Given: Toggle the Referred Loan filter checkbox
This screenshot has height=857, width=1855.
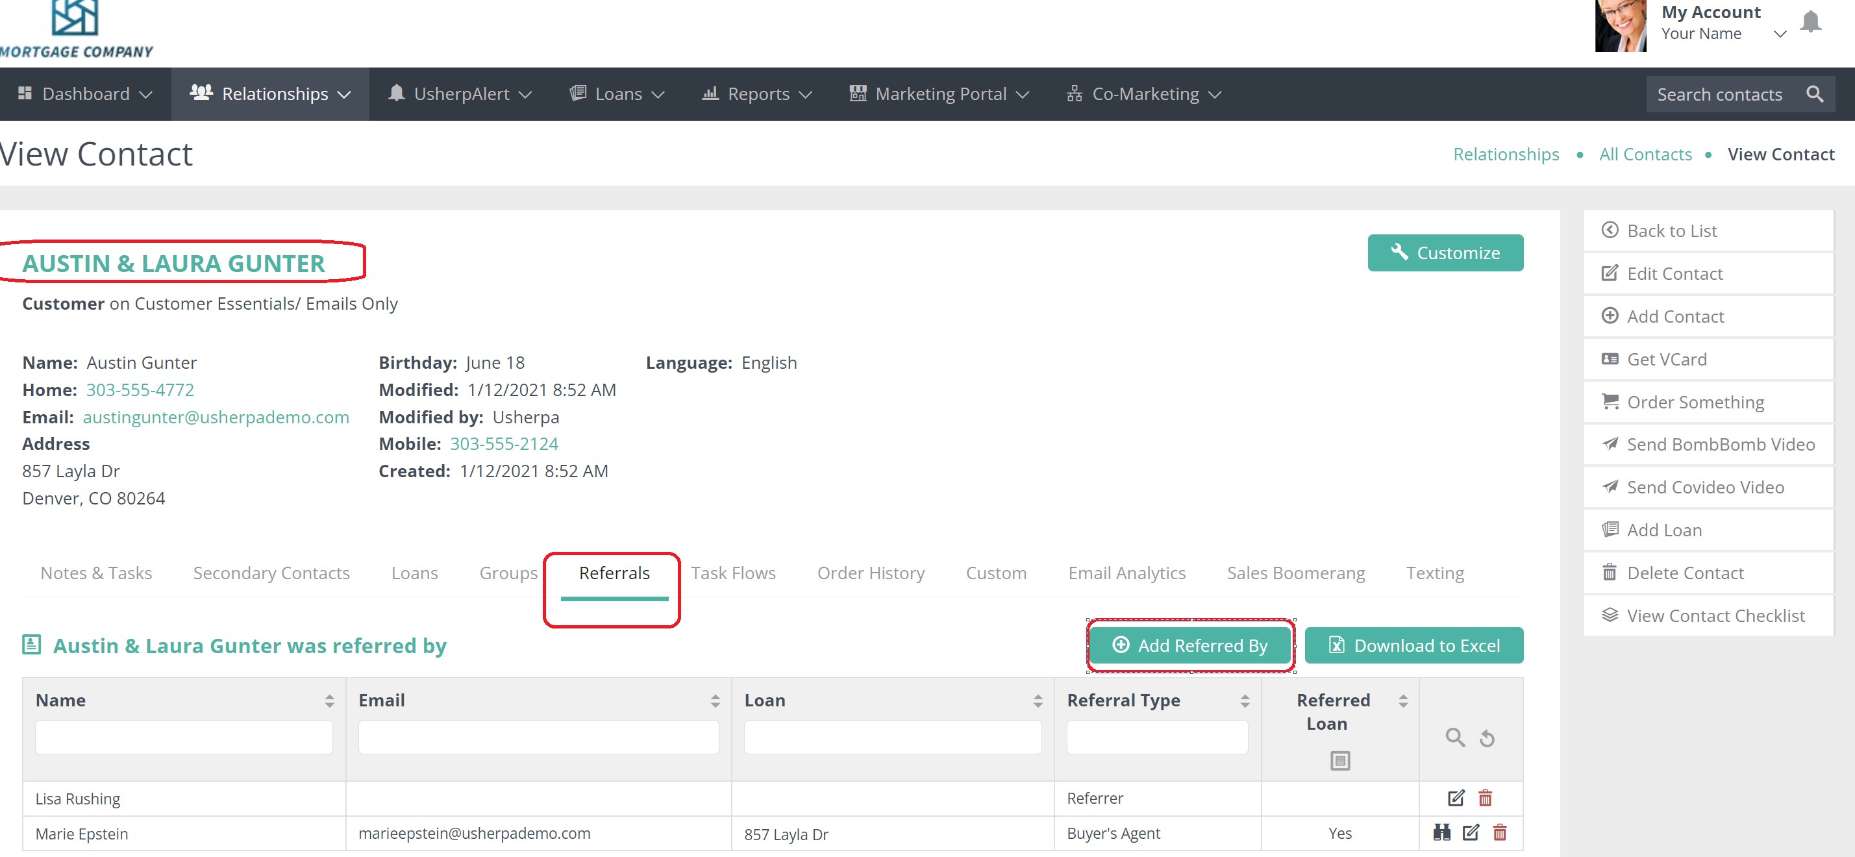Looking at the screenshot, I should (x=1339, y=760).
